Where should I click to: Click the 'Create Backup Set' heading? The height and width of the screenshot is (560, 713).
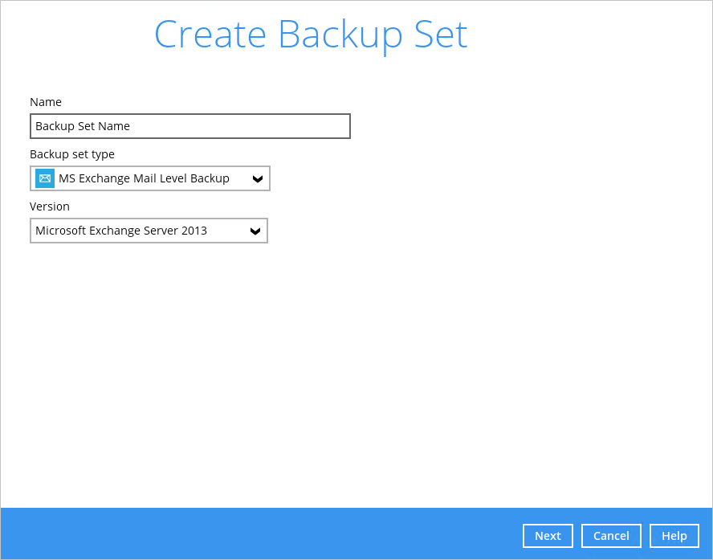[x=311, y=35]
